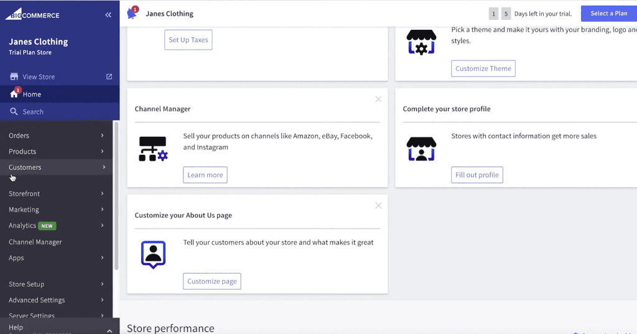The image size is (637, 334).
Task: Open the Analytics sidebar menu
Action: point(56,225)
